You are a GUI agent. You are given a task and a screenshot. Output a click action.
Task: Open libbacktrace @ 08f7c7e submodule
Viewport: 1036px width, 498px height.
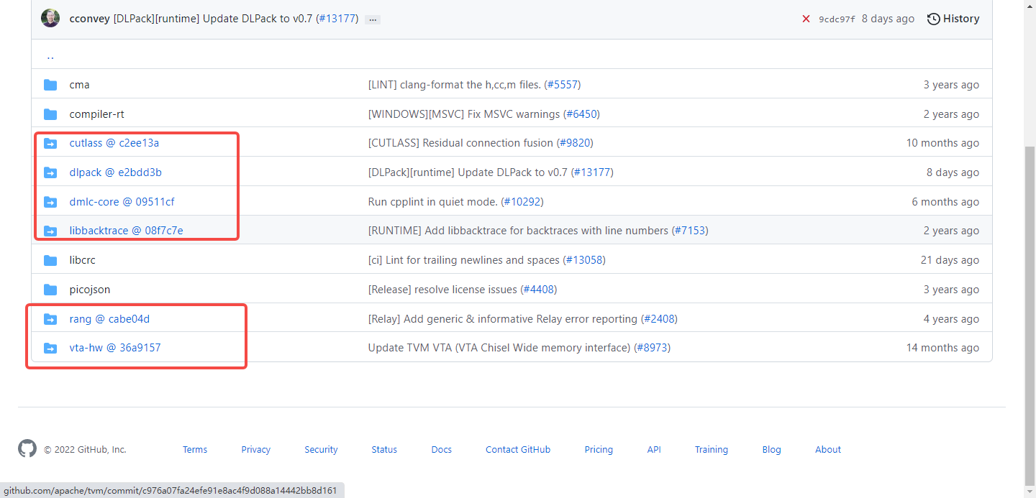pos(126,231)
